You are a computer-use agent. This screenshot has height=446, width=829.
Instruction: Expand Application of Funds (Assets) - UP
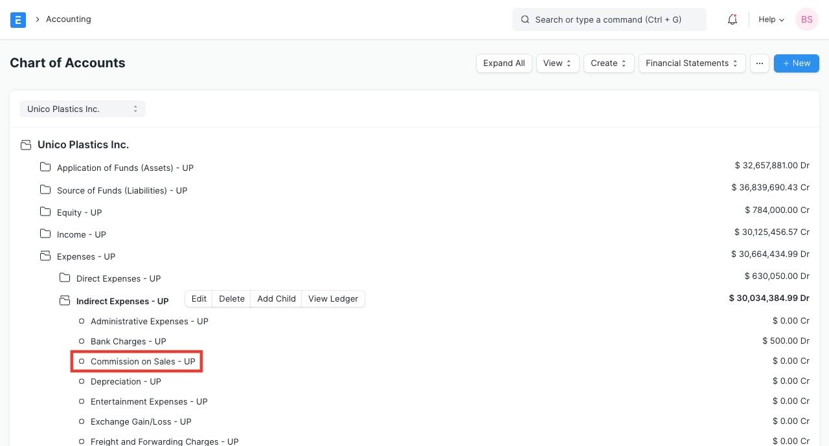click(x=45, y=167)
